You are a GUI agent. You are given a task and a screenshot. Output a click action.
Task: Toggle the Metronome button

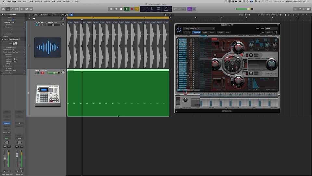[194, 9]
